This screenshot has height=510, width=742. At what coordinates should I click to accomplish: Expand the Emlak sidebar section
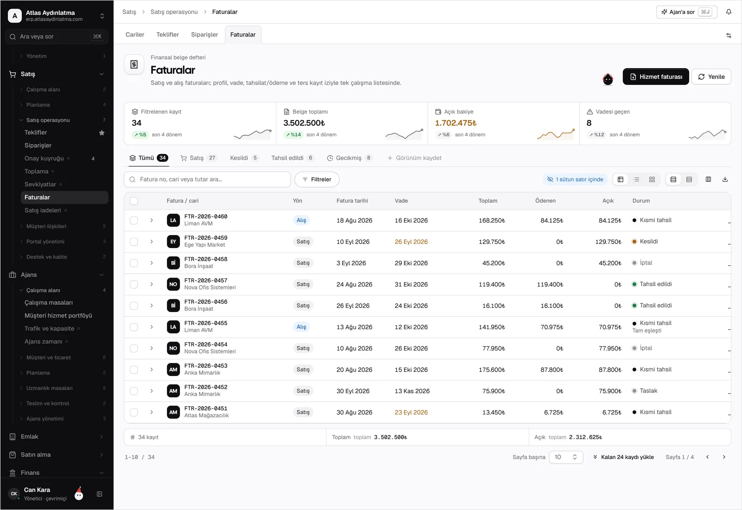point(57,437)
